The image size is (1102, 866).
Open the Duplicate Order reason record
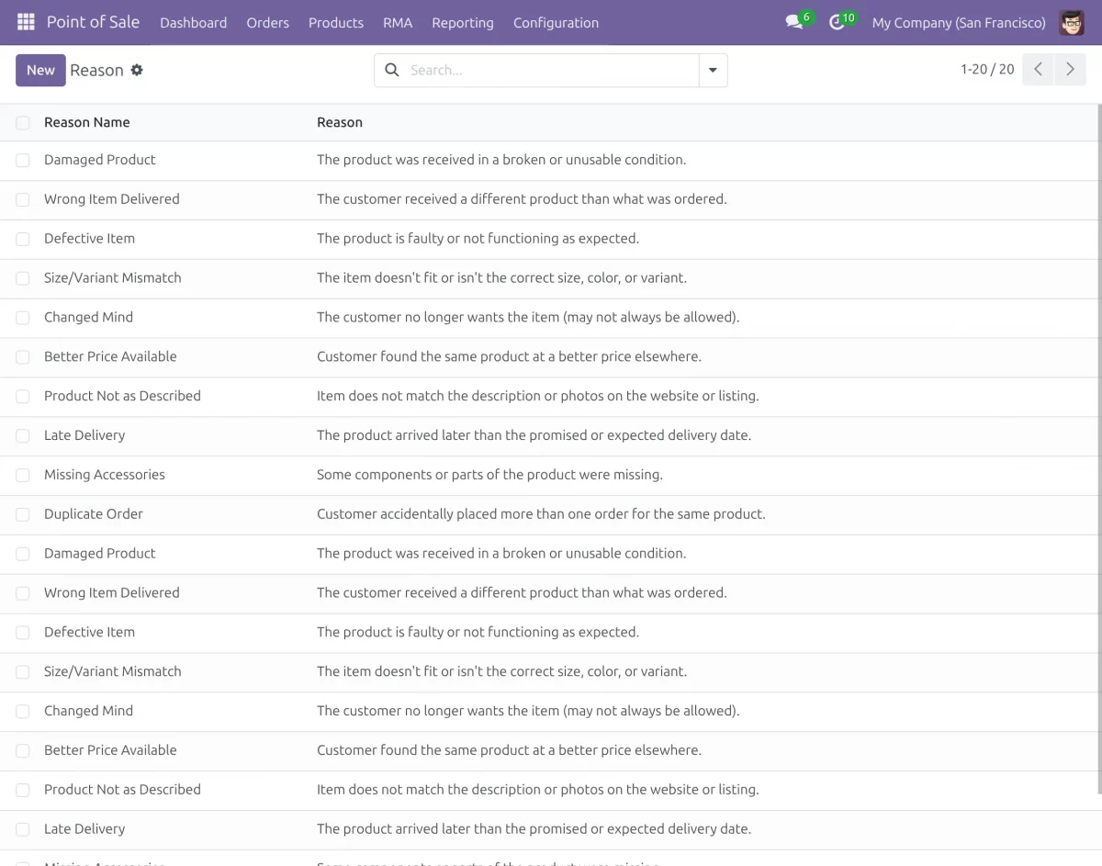[94, 514]
